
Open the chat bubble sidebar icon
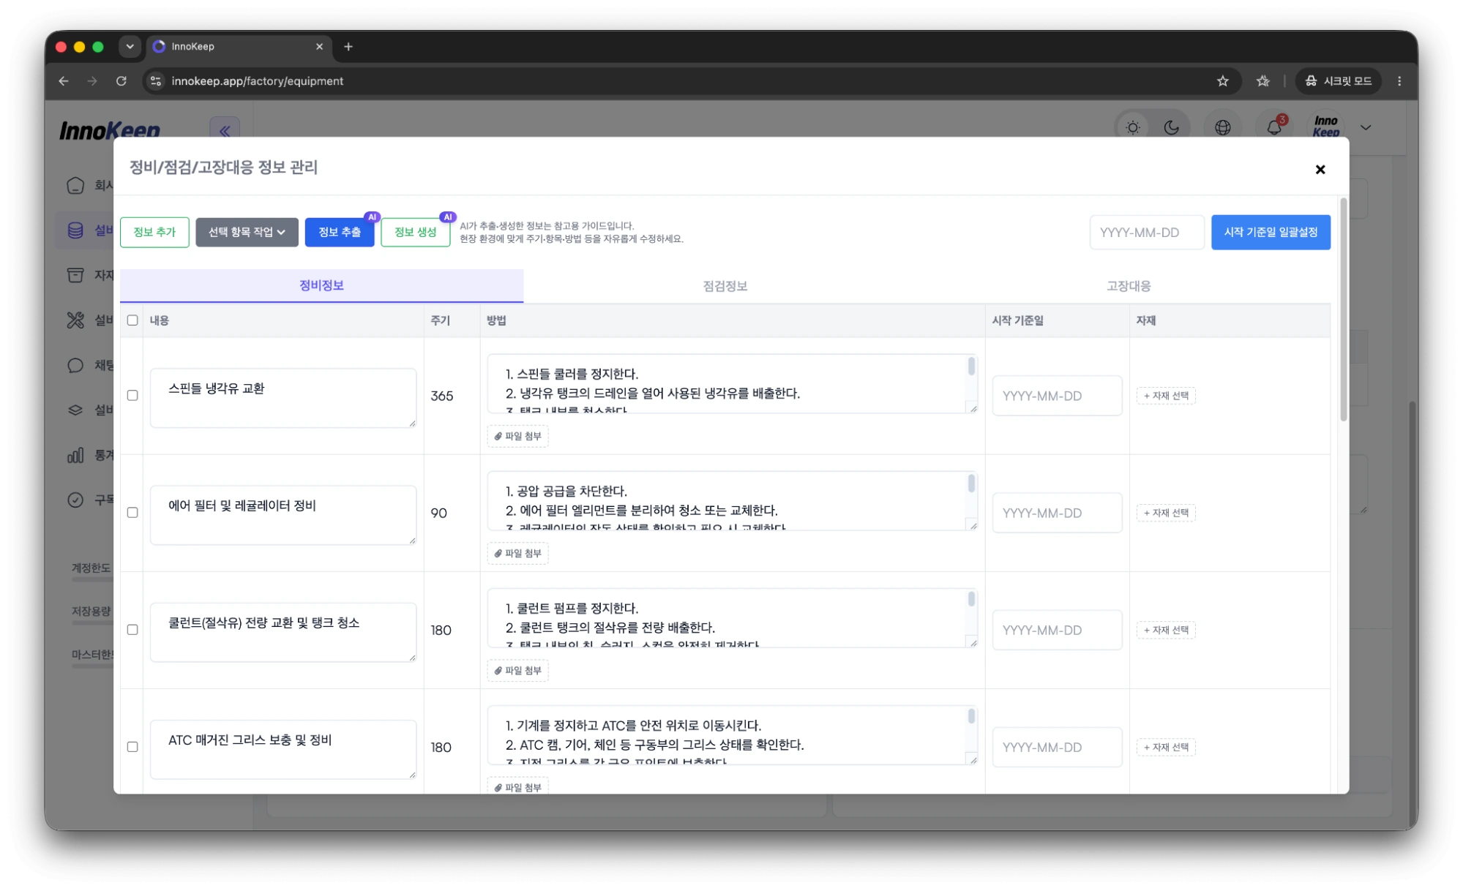coord(75,365)
